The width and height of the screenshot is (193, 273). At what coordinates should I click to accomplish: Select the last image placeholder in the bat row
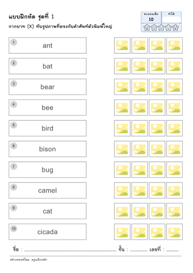(x=174, y=66)
